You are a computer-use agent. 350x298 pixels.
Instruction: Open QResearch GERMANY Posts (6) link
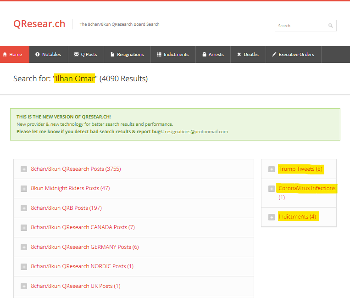pos(85,247)
